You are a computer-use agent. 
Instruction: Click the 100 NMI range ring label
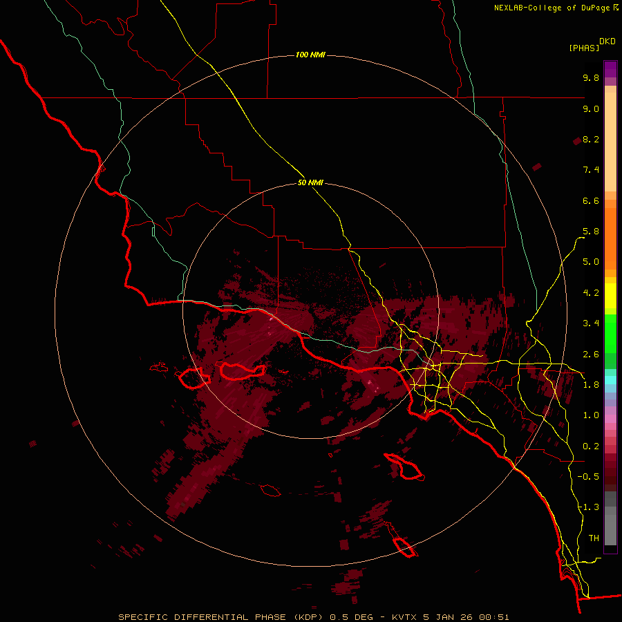coord(310,55)
